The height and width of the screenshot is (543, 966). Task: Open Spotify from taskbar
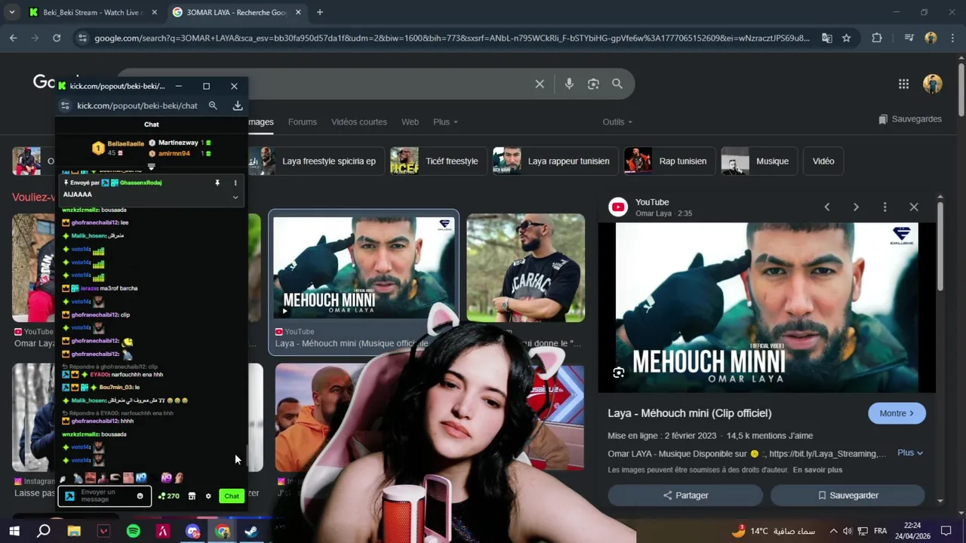pos(134,531)
